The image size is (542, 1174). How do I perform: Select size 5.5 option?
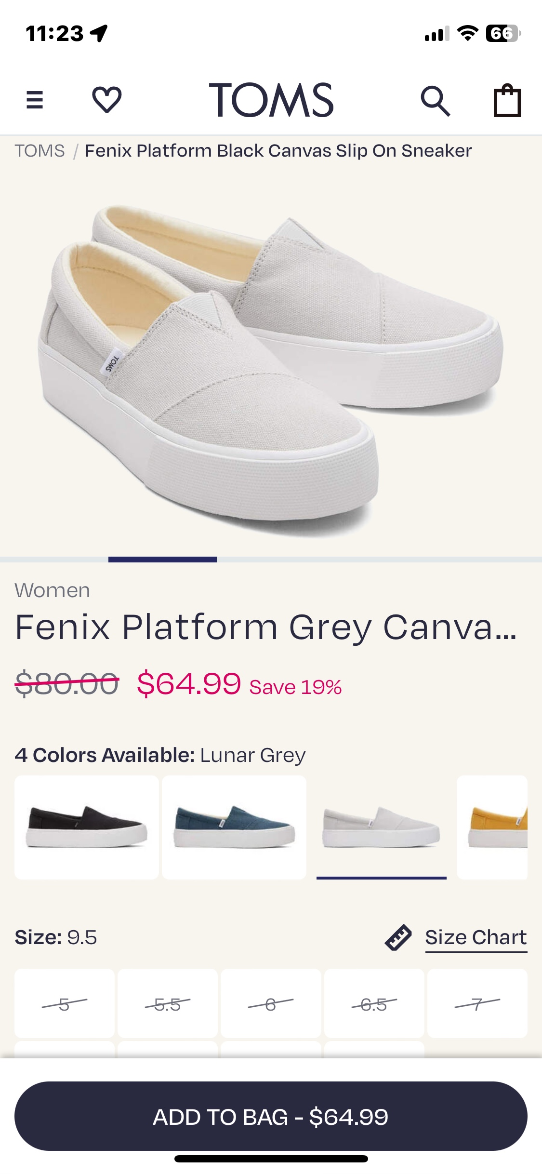pos(168,1003)
